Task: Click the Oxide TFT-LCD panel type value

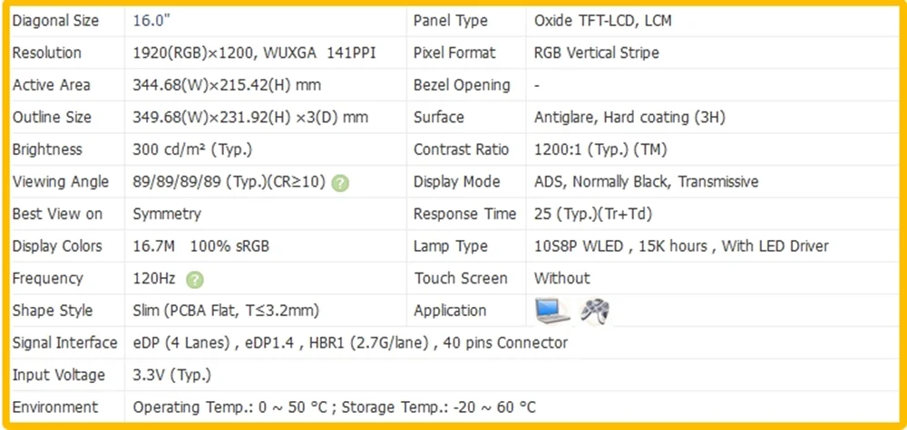Action: (x=603, y=22)
